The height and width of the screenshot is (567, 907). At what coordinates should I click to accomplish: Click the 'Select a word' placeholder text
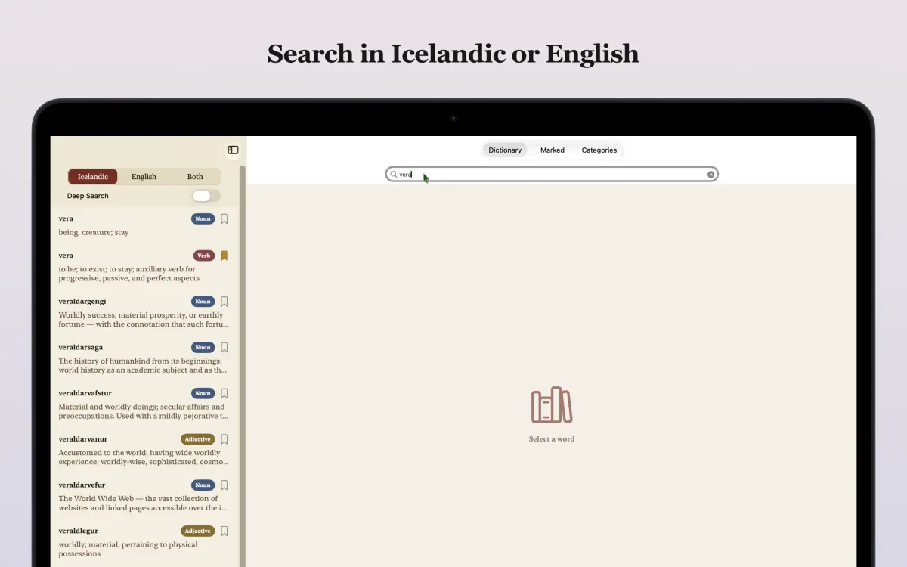tap(552, 439)
